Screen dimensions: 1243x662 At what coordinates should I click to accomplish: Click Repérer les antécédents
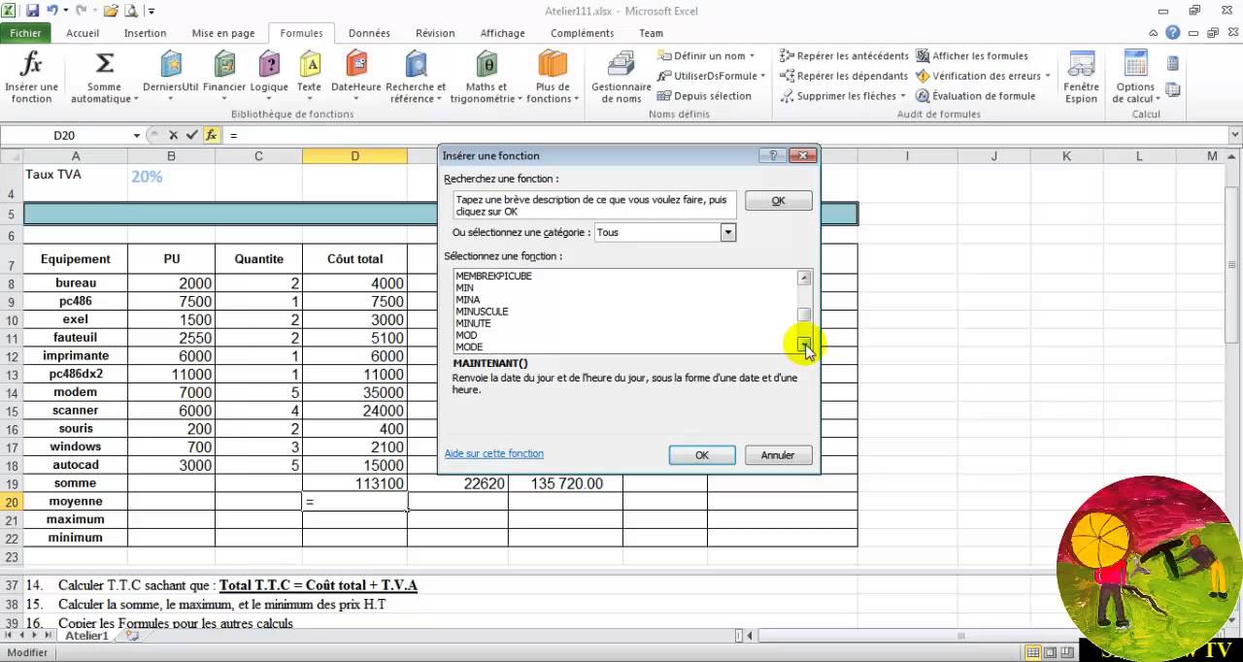844,56
